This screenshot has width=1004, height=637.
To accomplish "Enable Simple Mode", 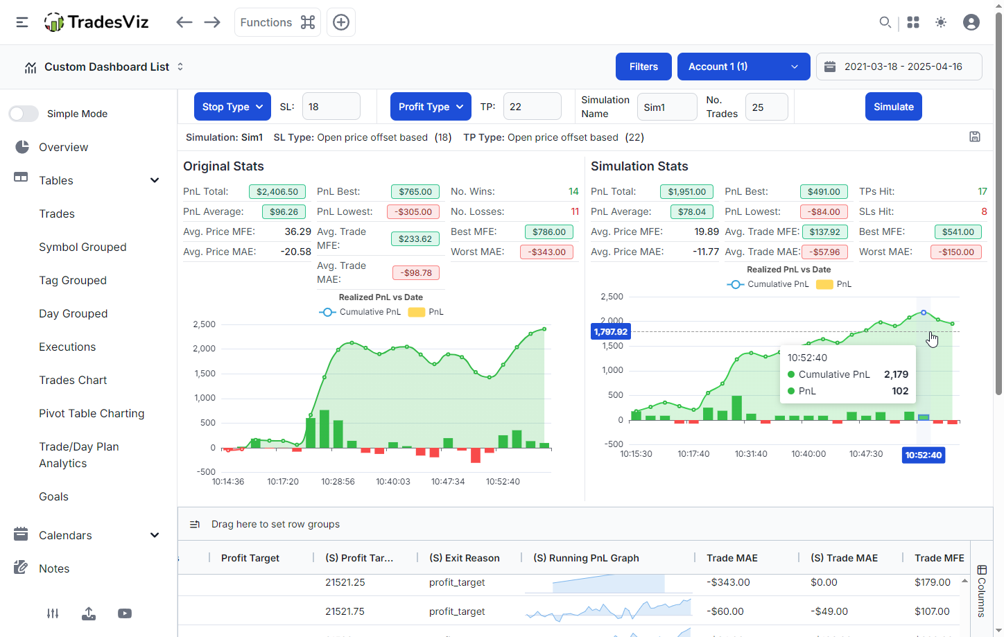I will coord(24,113).
